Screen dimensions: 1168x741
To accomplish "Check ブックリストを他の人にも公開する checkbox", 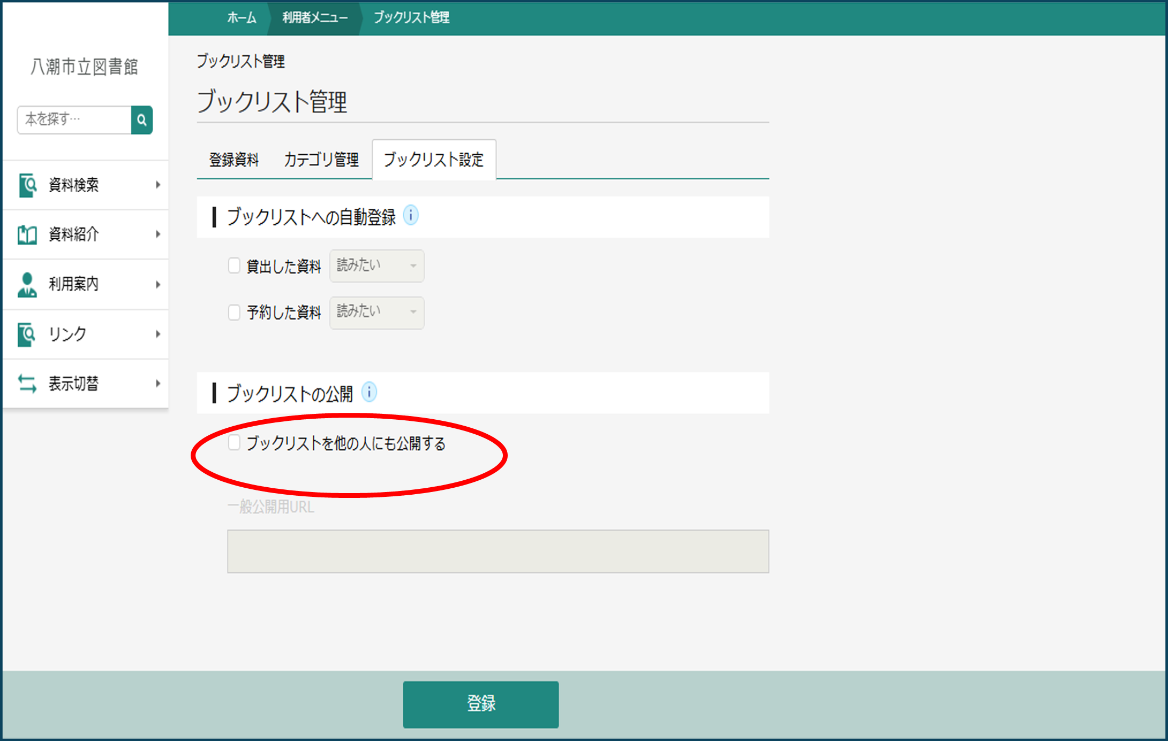I will (234, 443).
